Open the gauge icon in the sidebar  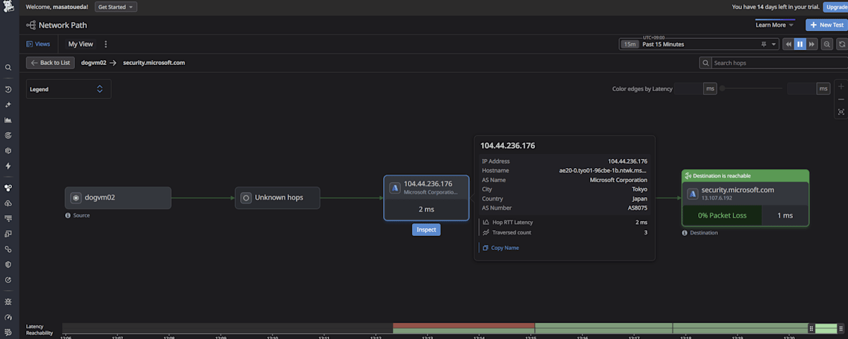(8, 317)
